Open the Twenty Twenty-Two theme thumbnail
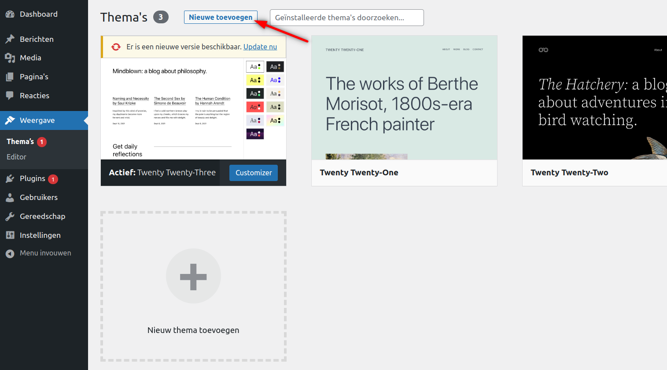Image resolution: width=667 pixels, height=370 pixels. pos(595,98)
